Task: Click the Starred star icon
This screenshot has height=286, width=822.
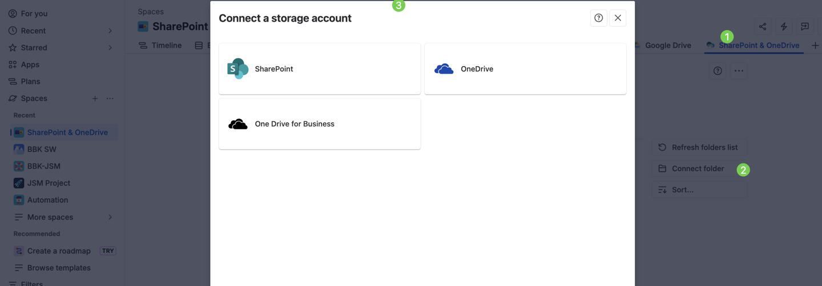Action: (x=13, y=48)
